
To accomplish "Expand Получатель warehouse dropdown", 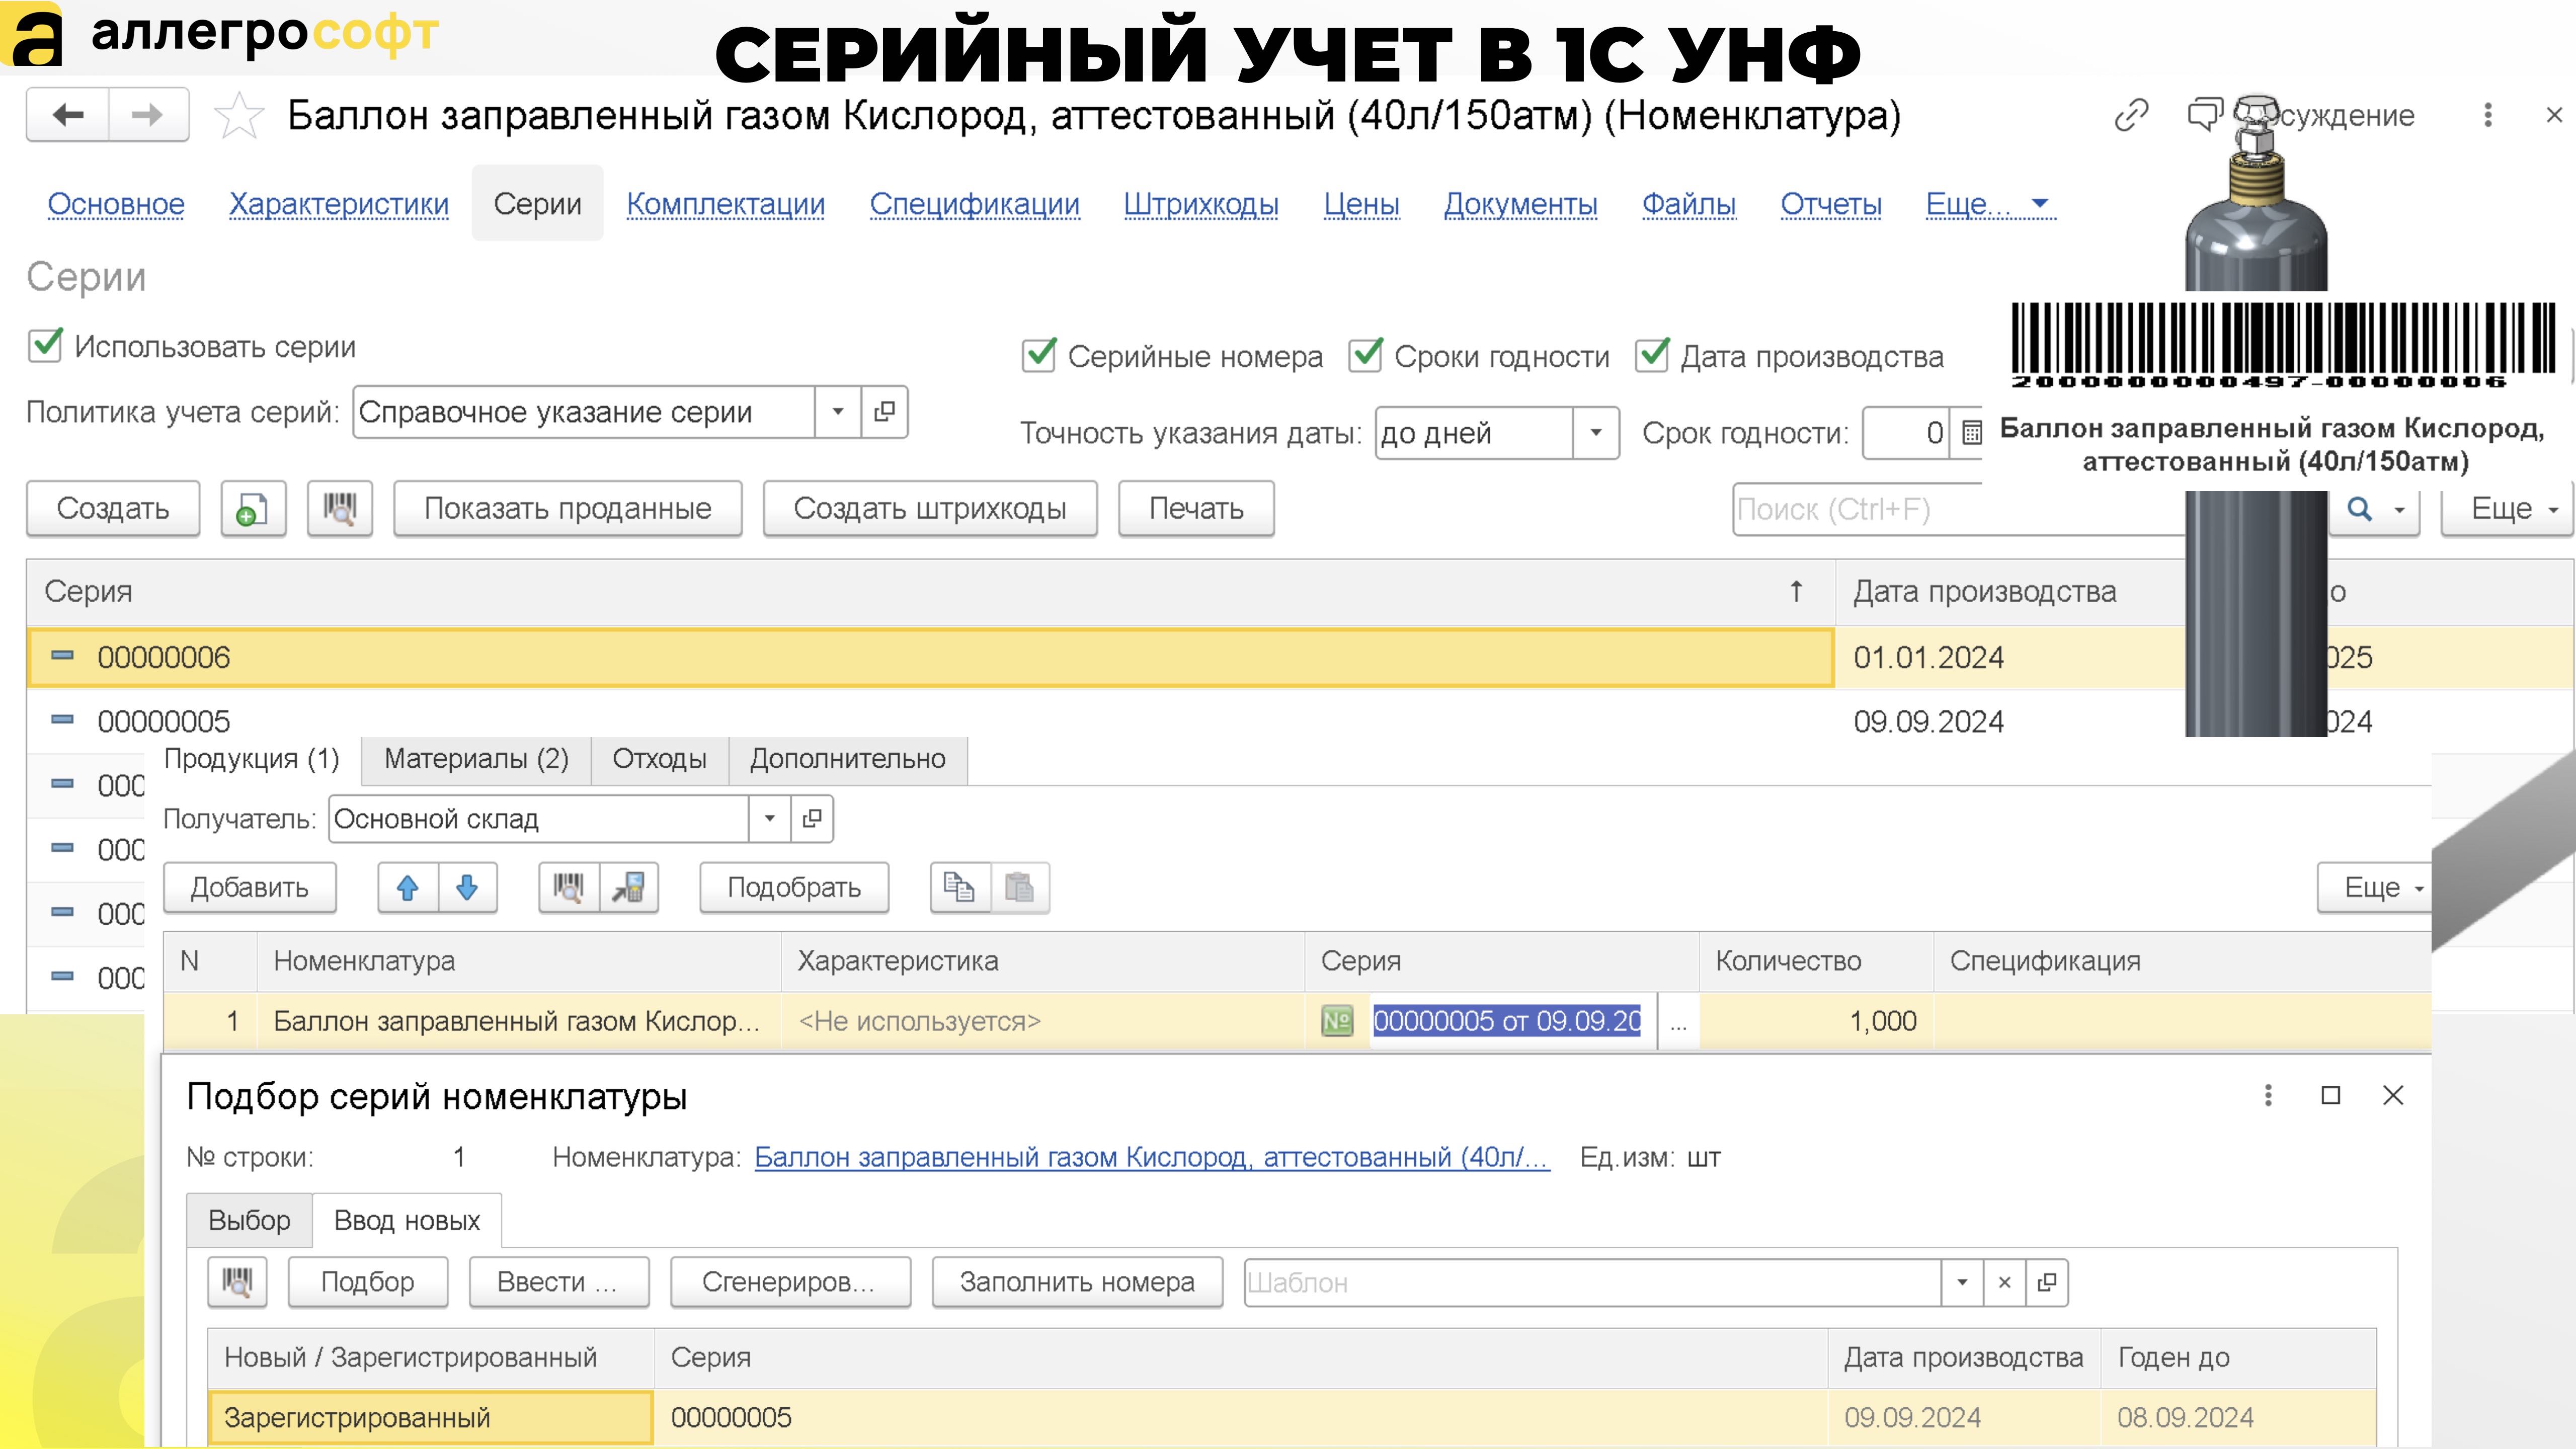I will pyautogui.click(x=769, y=819).
